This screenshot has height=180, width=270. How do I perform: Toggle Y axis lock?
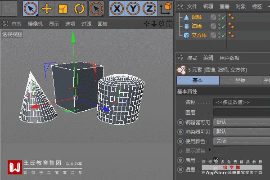[x=133, y=9]
